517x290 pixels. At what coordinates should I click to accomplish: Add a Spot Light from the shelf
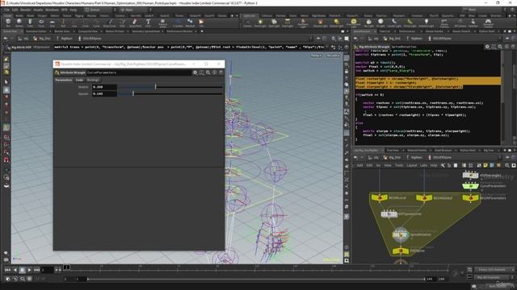[x=274, y=23]
